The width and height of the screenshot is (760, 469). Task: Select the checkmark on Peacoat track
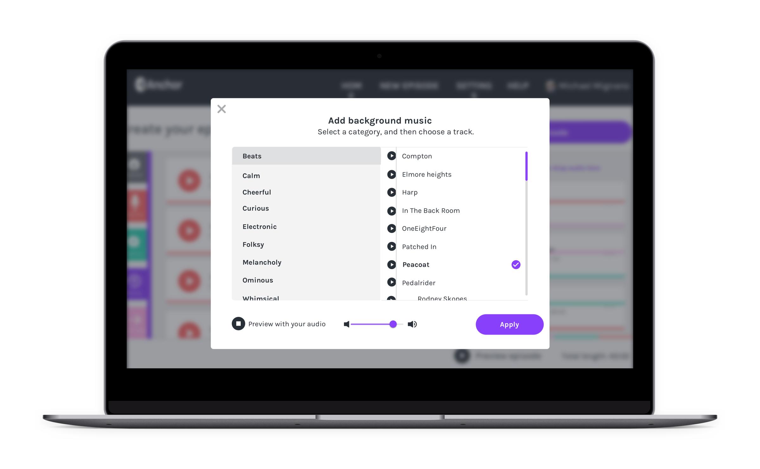point(516,265)
